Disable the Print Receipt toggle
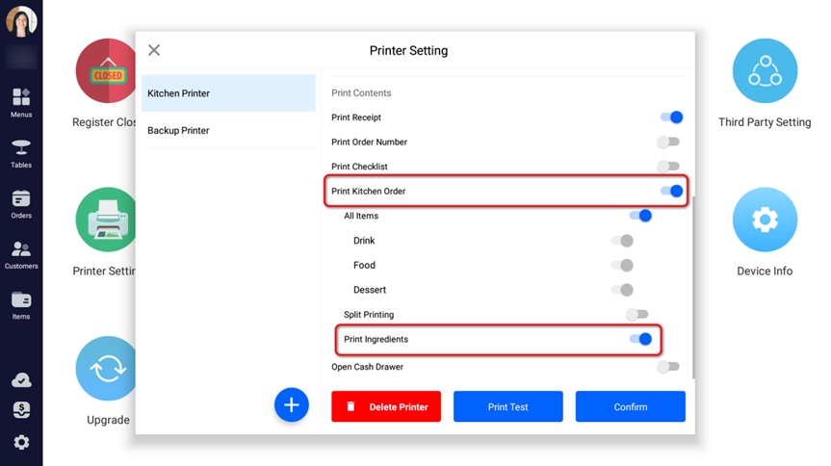The image size is (831, 466). pyautogui.click(x=671, y=117)
